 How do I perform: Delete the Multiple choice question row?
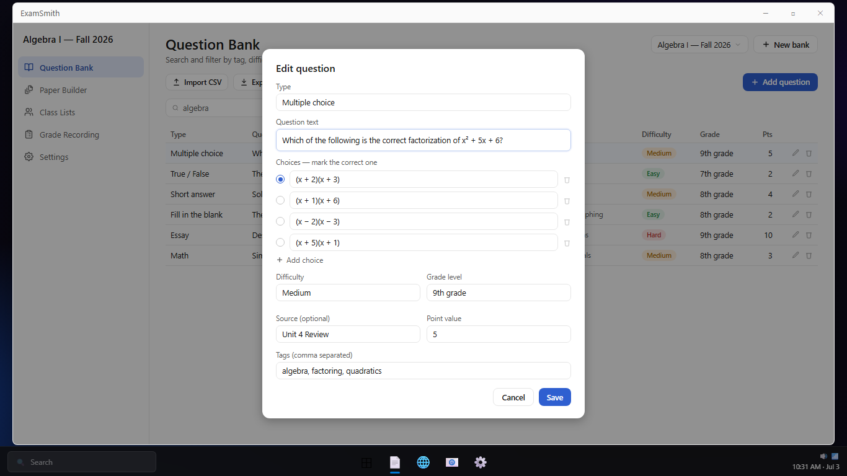point(809,153)
